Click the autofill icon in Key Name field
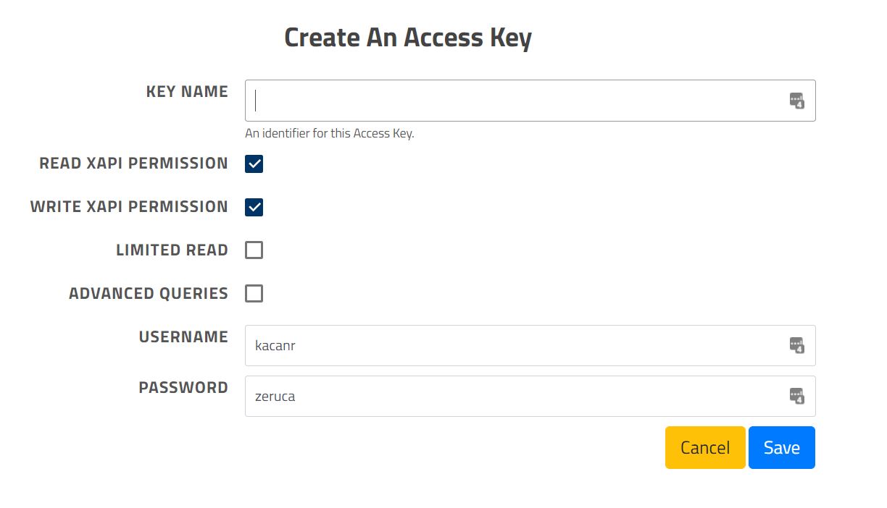The height and width of the screenshot is (508, 887). click(x=796, y=101)
